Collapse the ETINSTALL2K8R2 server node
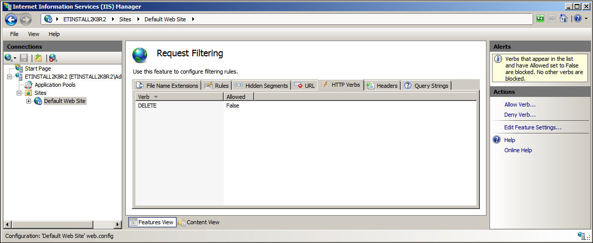This screenshot has height=243, width=593. click(x=10, y=77)
